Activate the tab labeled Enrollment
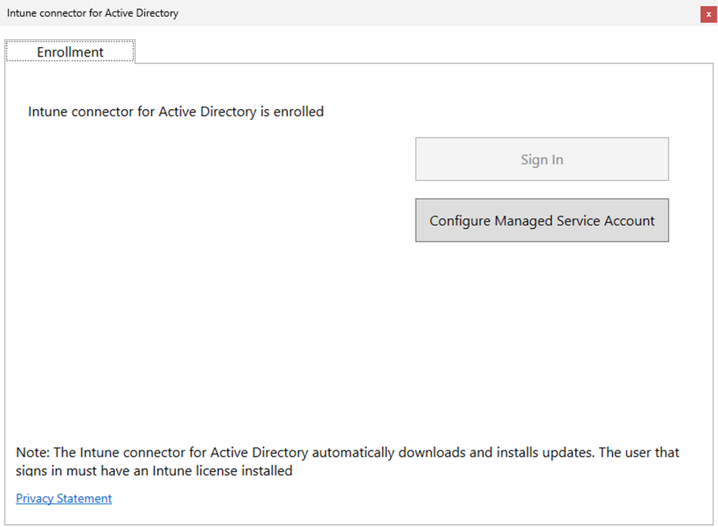The height and width of the screenshot is (527, 718). coord(70,52)
